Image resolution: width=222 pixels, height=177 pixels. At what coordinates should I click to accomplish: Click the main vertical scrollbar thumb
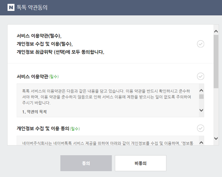pyautogui.click(x=216, y=61)
